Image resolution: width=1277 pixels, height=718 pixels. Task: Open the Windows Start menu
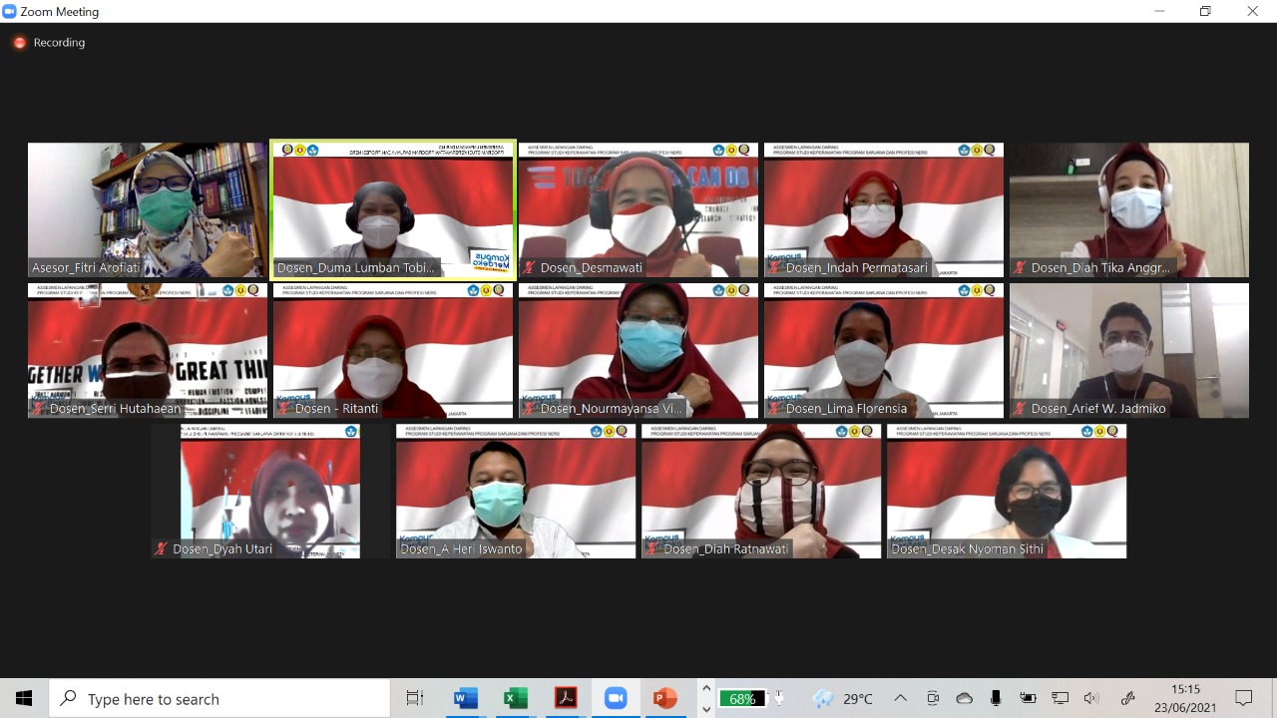[24, 698]
